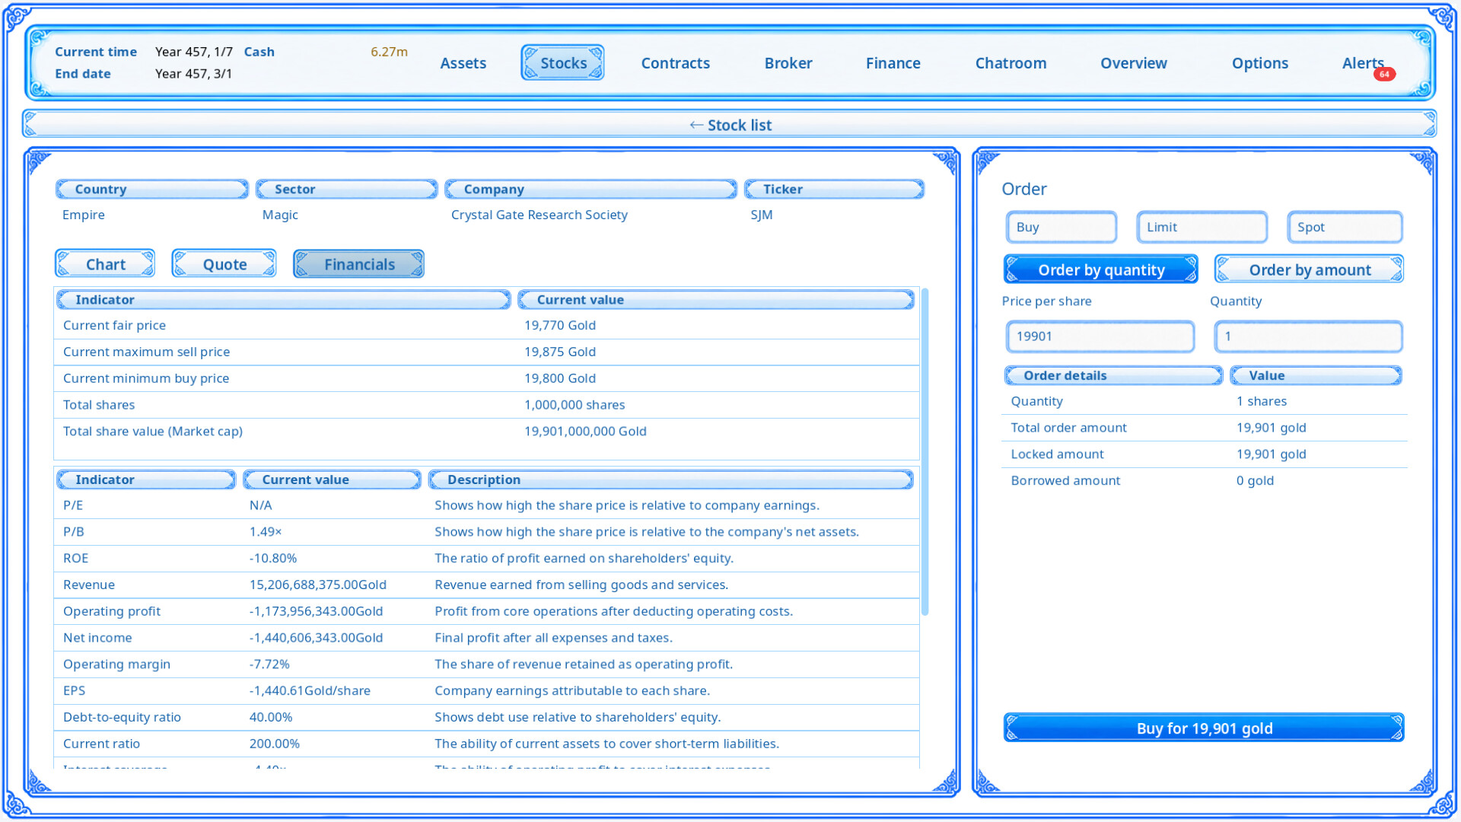Image resolution: width=1461 pixels, height=822 pixels.
Task: Open the Buy order type dropdown
Action: [1062, 227]
